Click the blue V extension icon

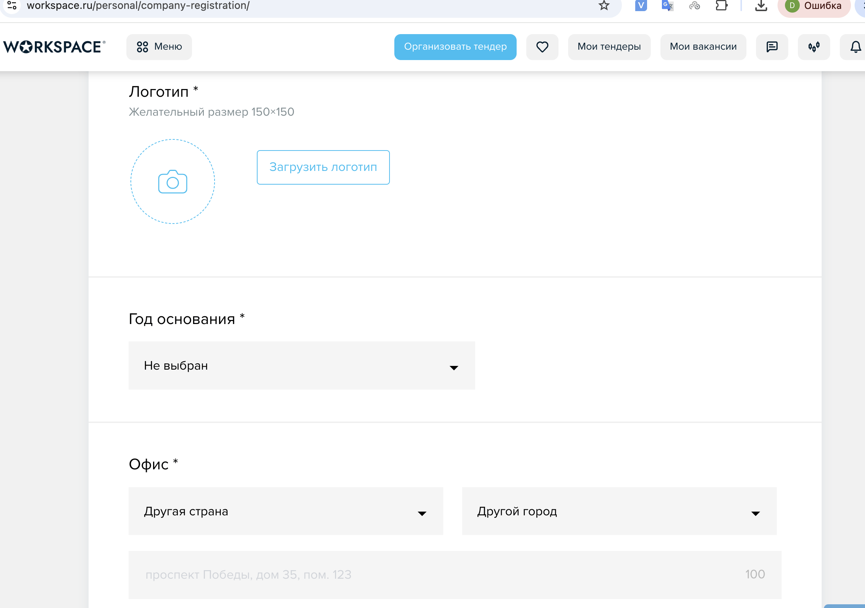[640, 5]
